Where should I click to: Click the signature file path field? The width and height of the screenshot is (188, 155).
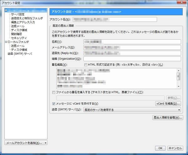click(x=111, y=98)
